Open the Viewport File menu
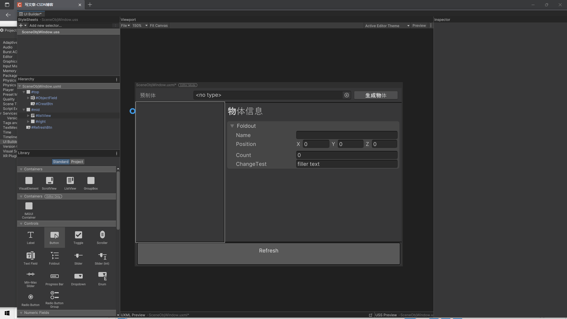 coord(125,26)
